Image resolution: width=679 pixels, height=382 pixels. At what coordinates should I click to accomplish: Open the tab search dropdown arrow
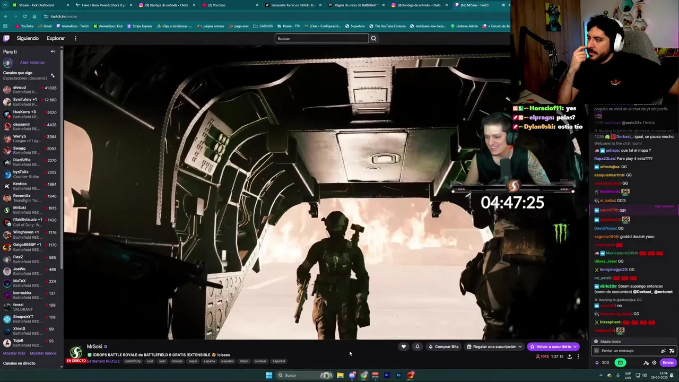[4, 5]
